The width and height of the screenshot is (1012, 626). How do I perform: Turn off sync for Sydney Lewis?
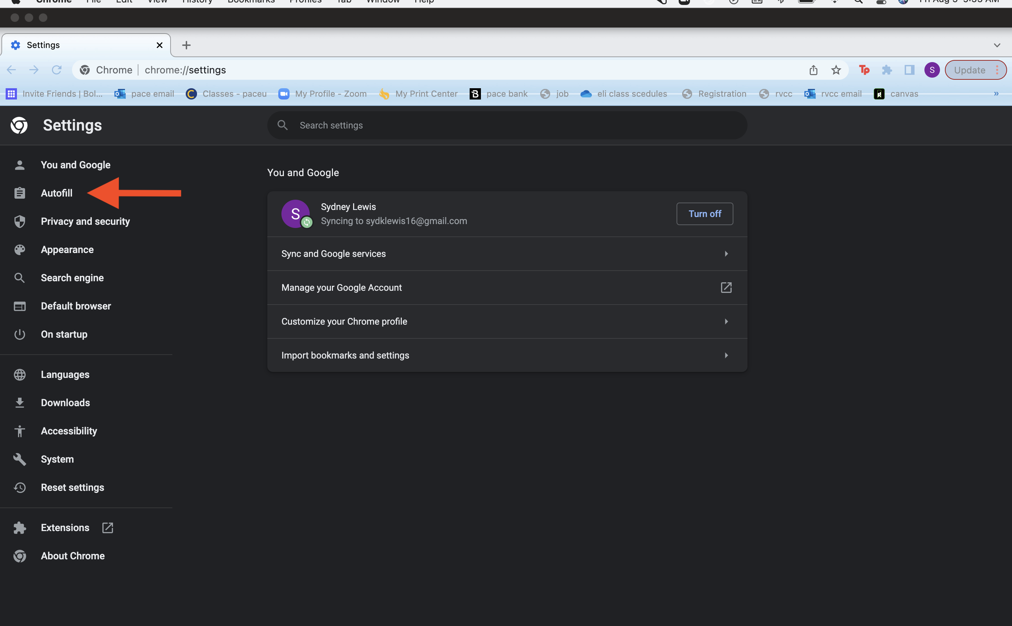704,213
